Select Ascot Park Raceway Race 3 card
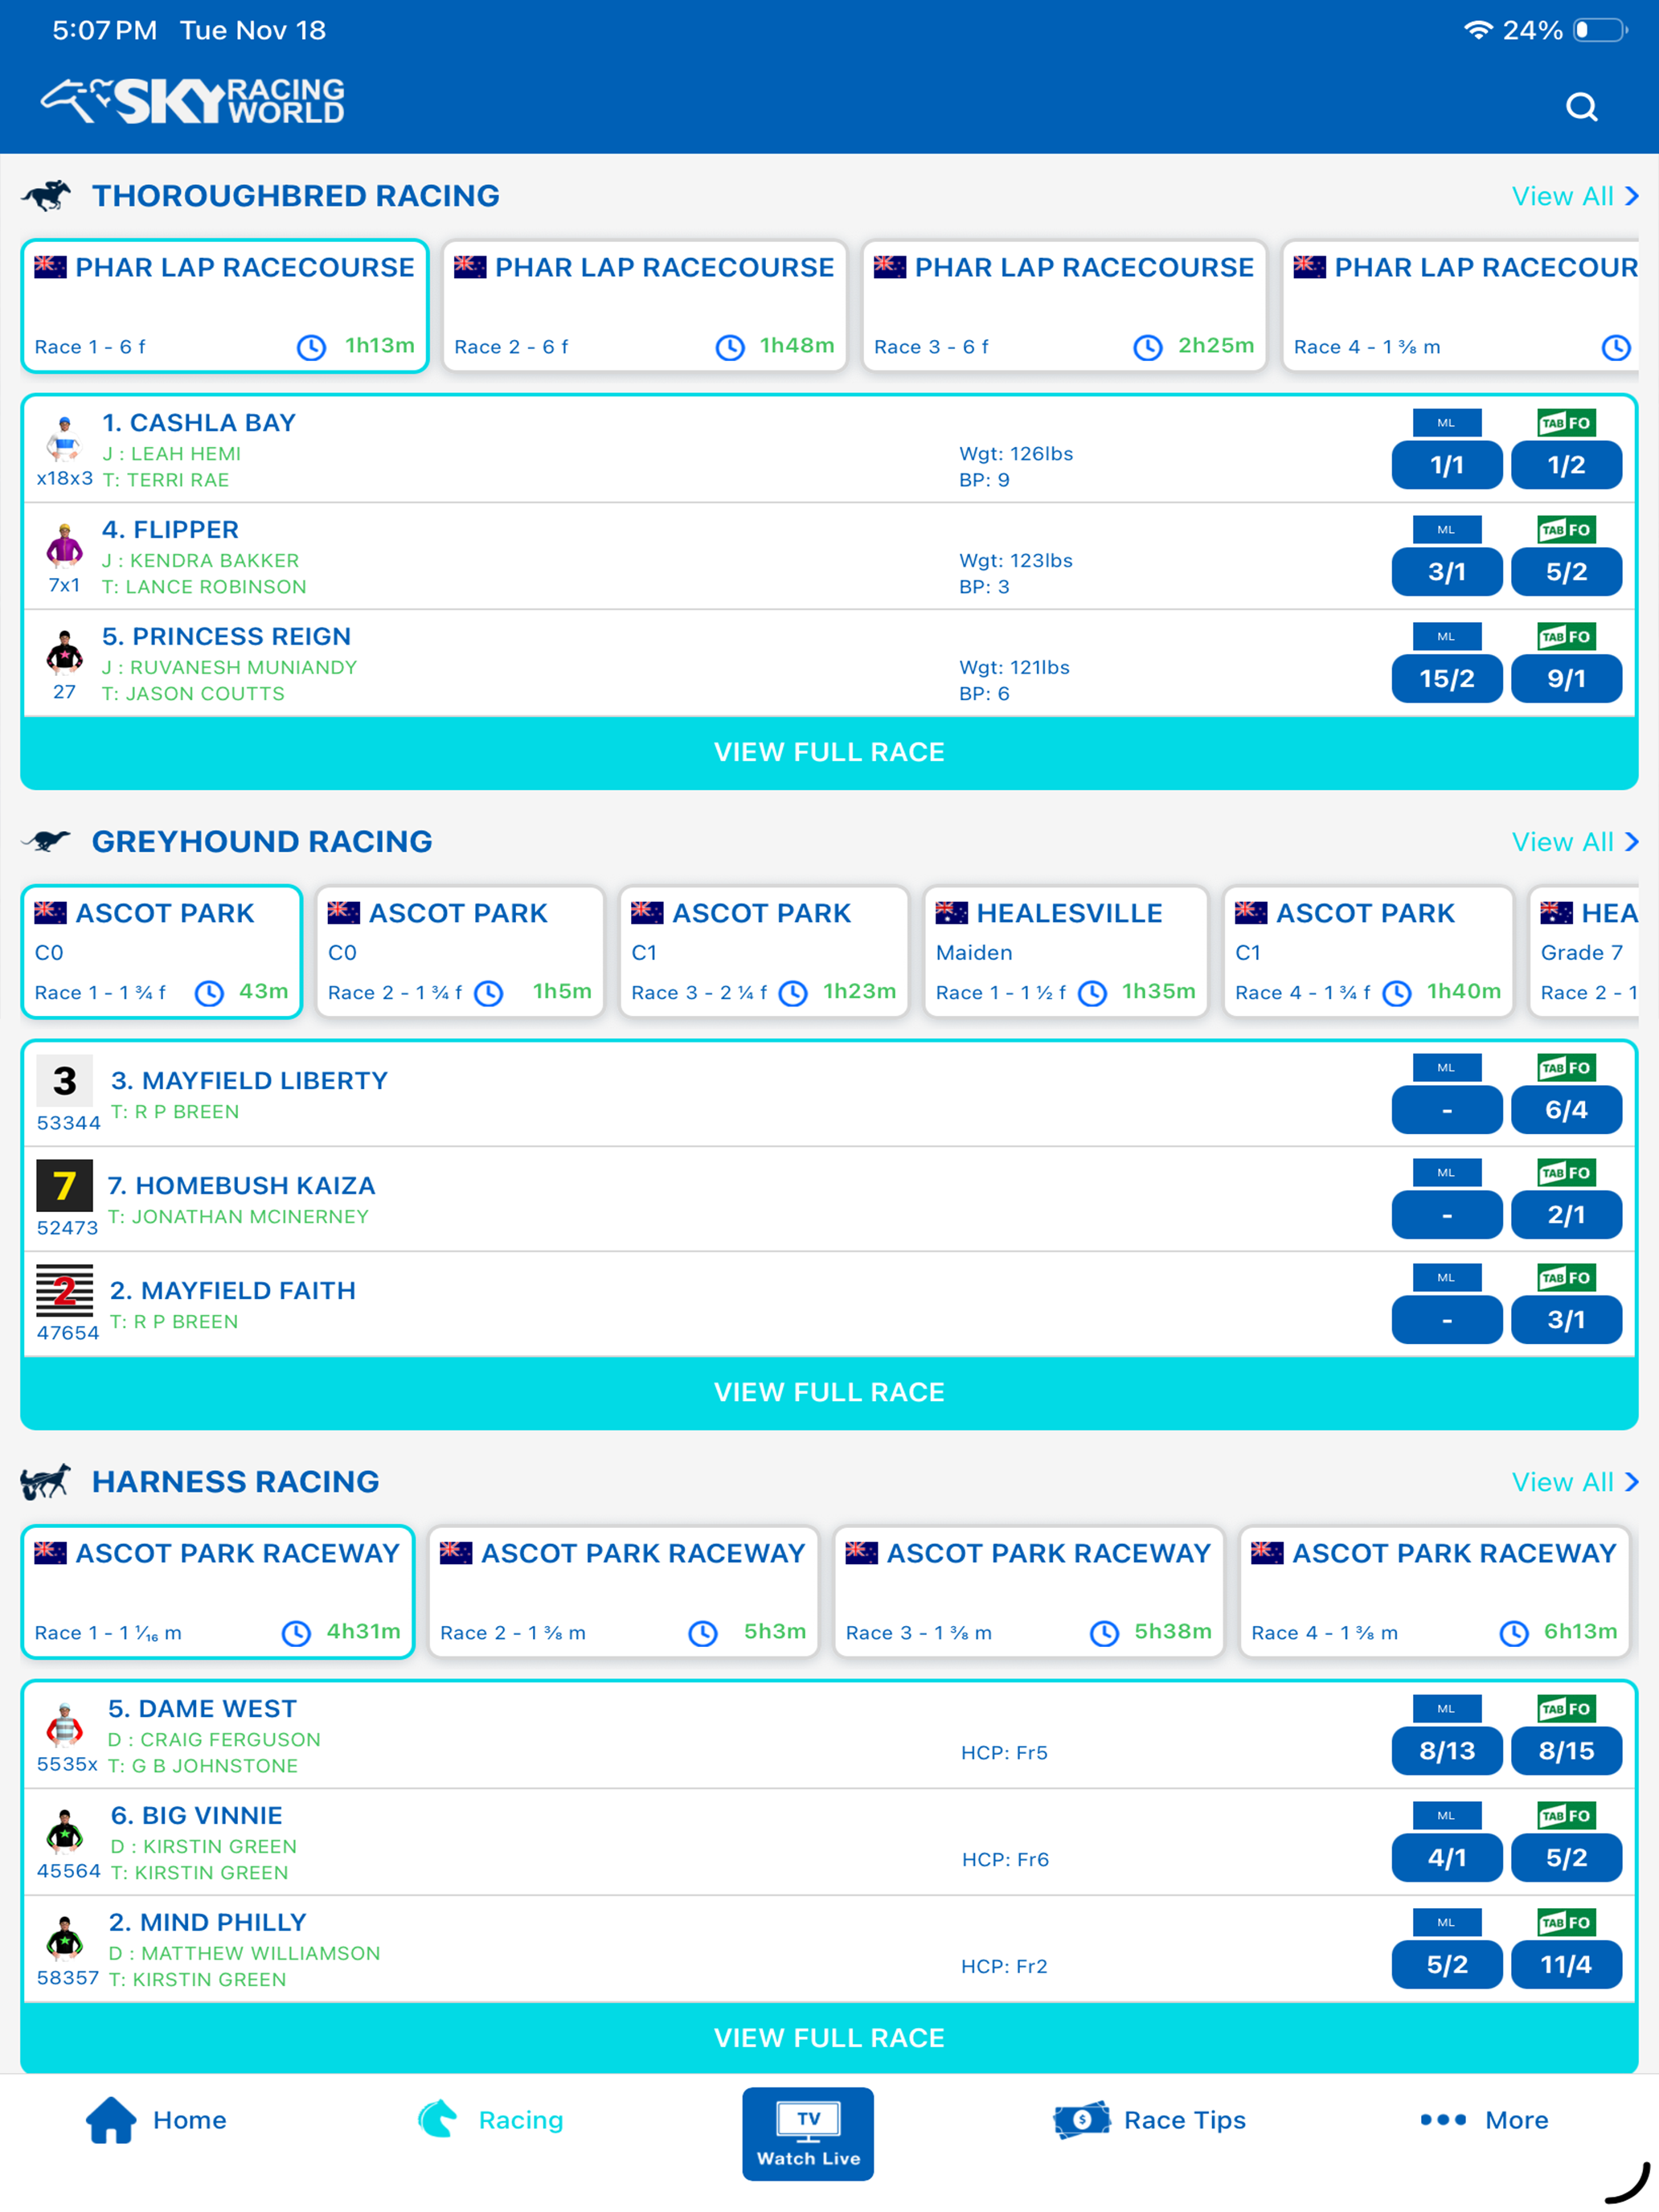The width and height of the screenshot is (1659, 2212). pos(1029,1592)
